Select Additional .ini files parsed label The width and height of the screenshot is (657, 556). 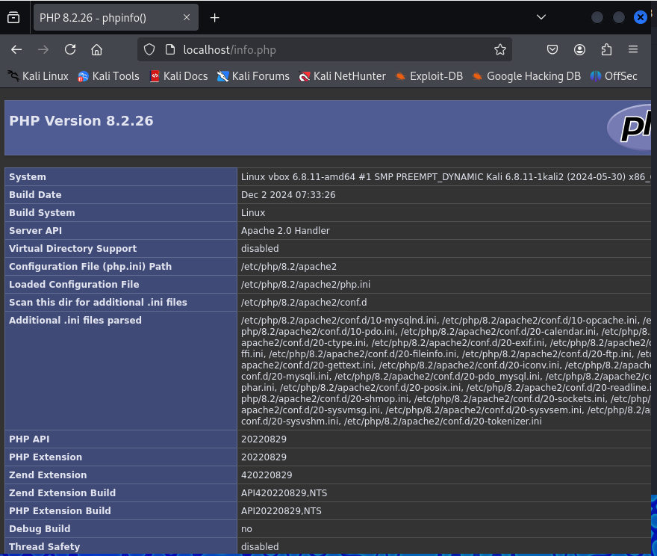[x=75, y=321]
